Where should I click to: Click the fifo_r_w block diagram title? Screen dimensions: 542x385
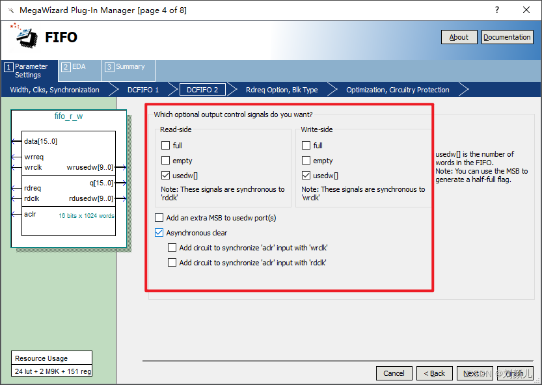coord(68,116)
